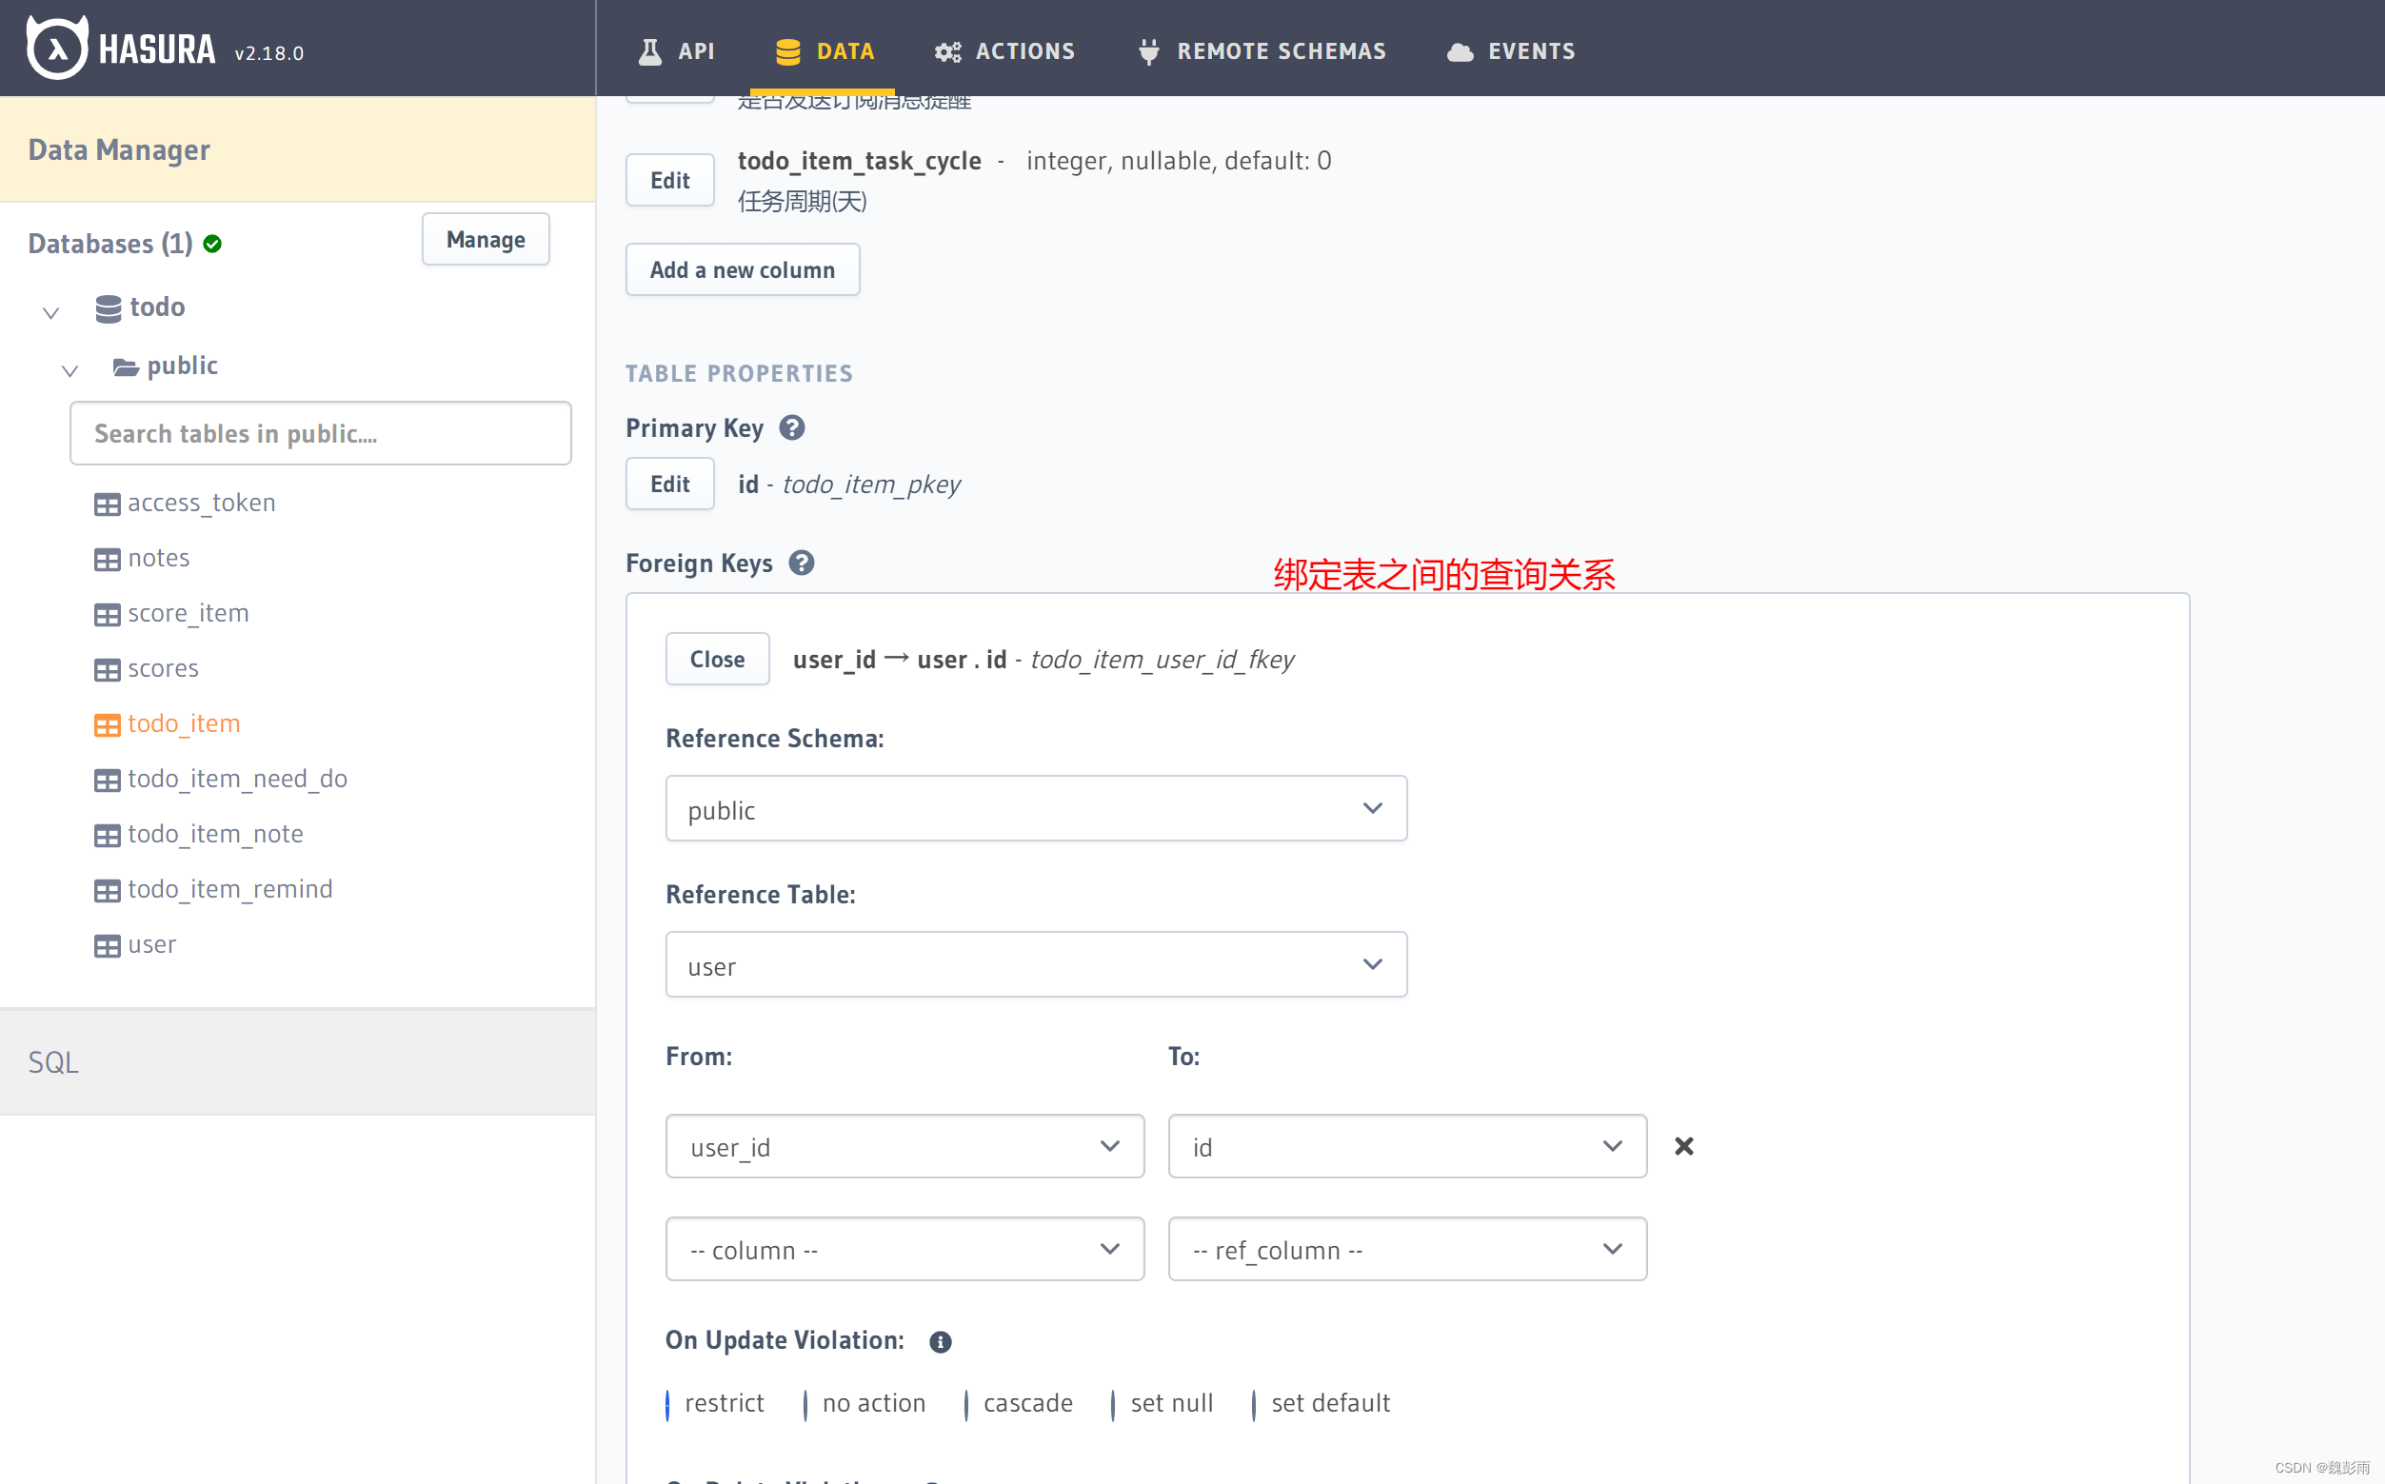Viewport: 2385px width, 1484px height.
Task: Click the Manage databases button
Action: click(485, 240)
